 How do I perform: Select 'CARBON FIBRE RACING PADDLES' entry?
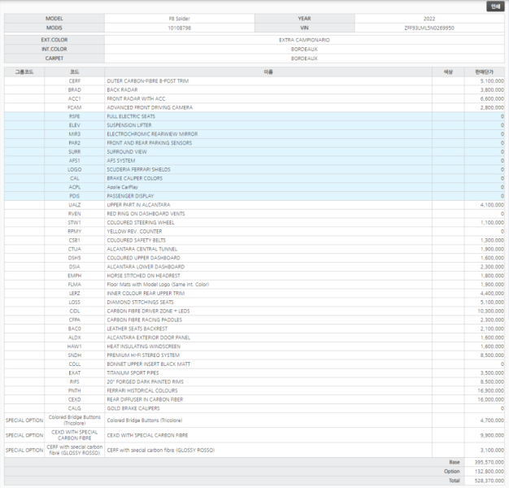(145, 320)
